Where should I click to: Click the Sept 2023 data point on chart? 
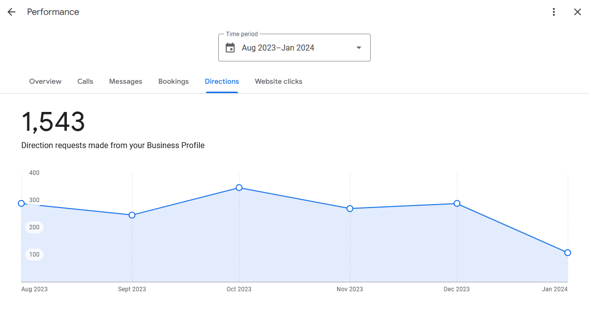pos(132,215)
